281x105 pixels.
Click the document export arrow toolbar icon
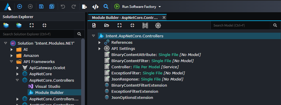[x=84, y=7]
